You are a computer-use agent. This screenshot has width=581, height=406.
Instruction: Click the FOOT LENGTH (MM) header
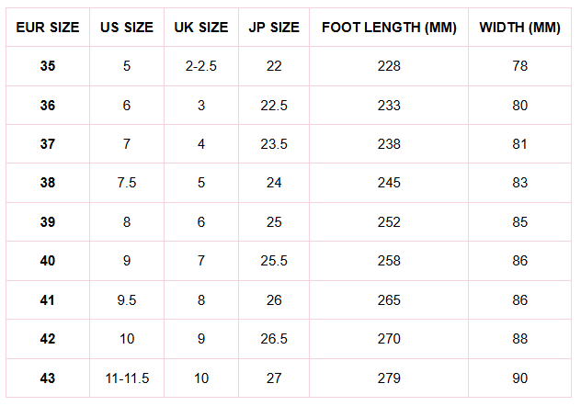click(x=389, y=28)
